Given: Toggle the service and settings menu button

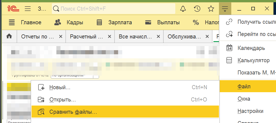Looking at the screenshot, I should pyautogui.click(x=225, y=8).
